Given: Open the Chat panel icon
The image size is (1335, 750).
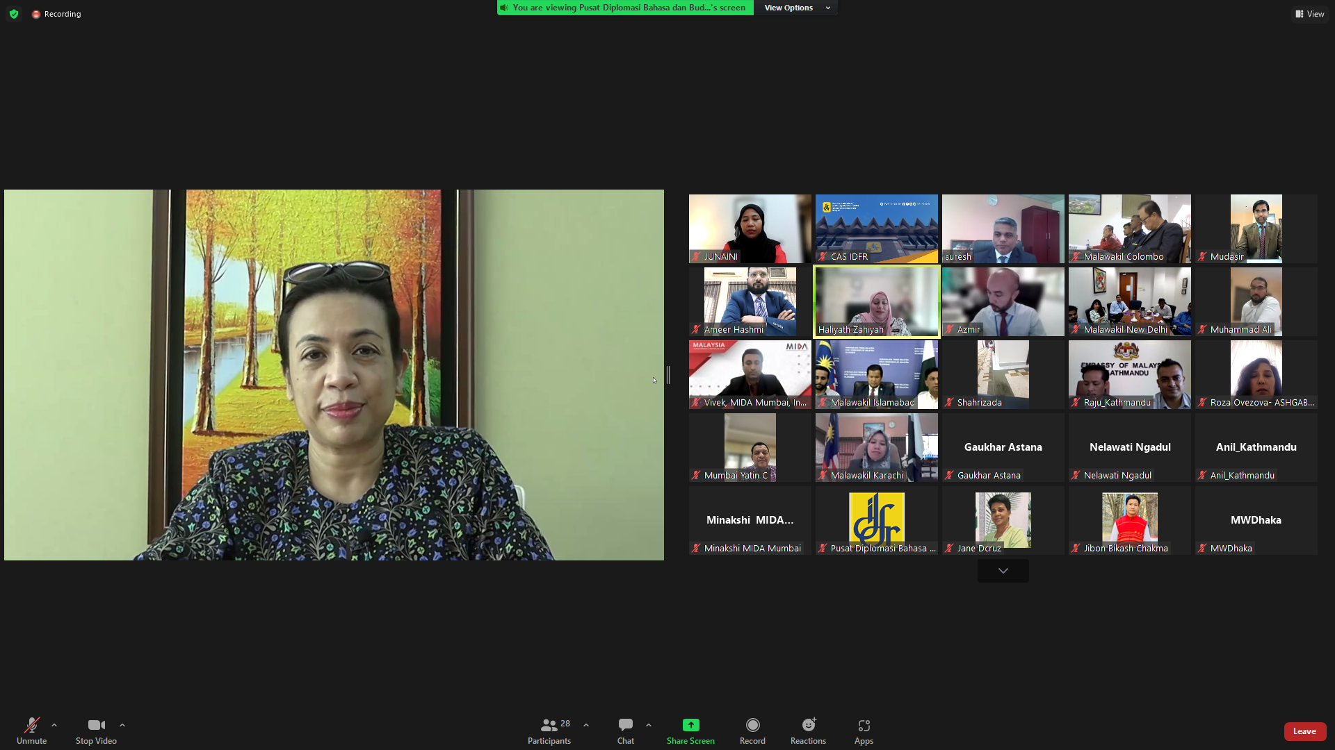Looking at the screenshot, I should (x=625, y=725).
